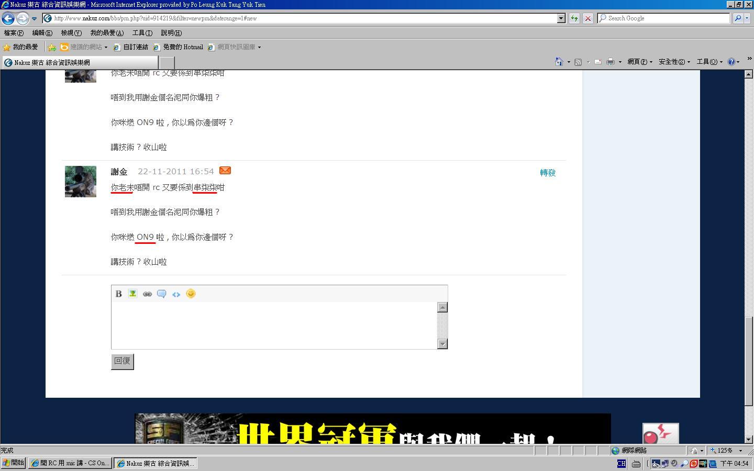Go forward to the next page
The width and height of the screenshot is (754, 471).
click(22, 18)
